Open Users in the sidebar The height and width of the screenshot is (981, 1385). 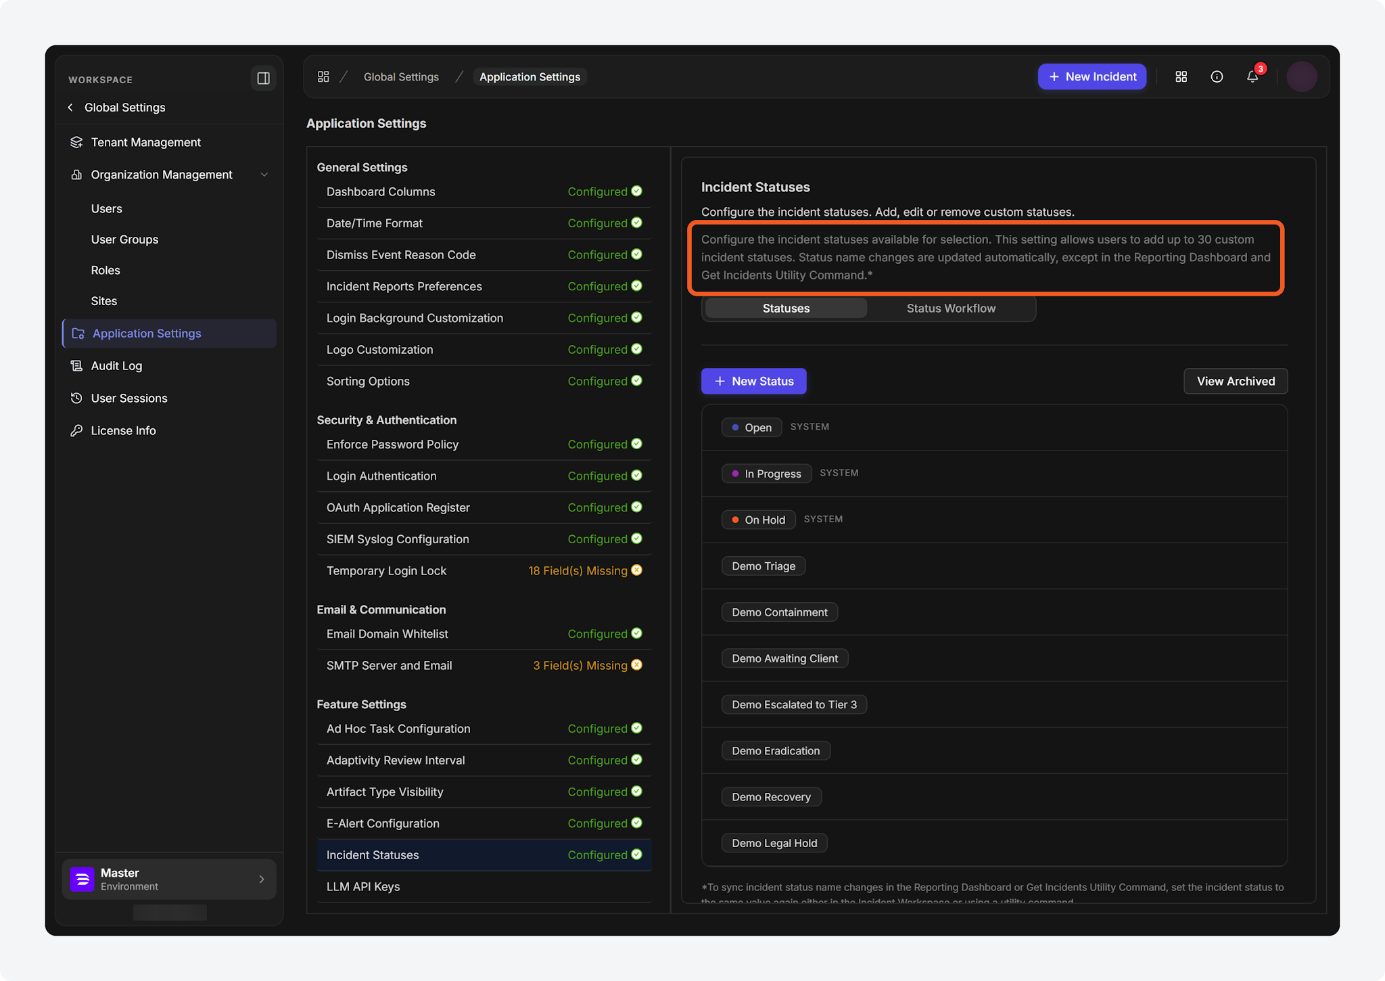pos(106,209)
